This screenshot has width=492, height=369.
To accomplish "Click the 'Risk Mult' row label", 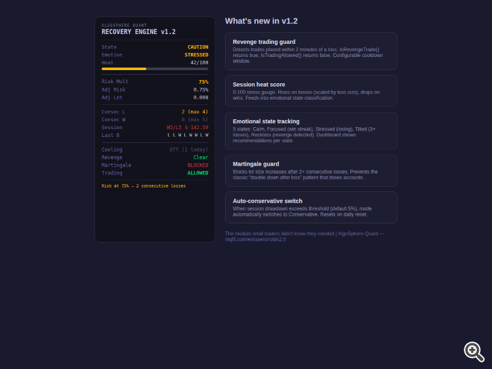I will tap(115, 81).
